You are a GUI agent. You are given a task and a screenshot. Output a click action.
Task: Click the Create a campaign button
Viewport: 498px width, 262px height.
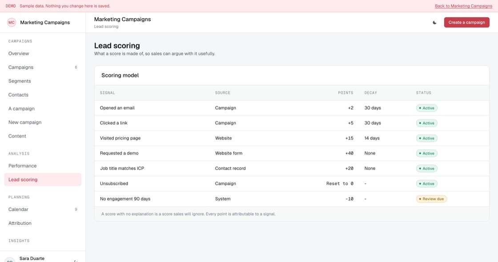(x=466, y=23)
